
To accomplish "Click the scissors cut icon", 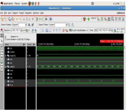I will click(x=24, y=19).
